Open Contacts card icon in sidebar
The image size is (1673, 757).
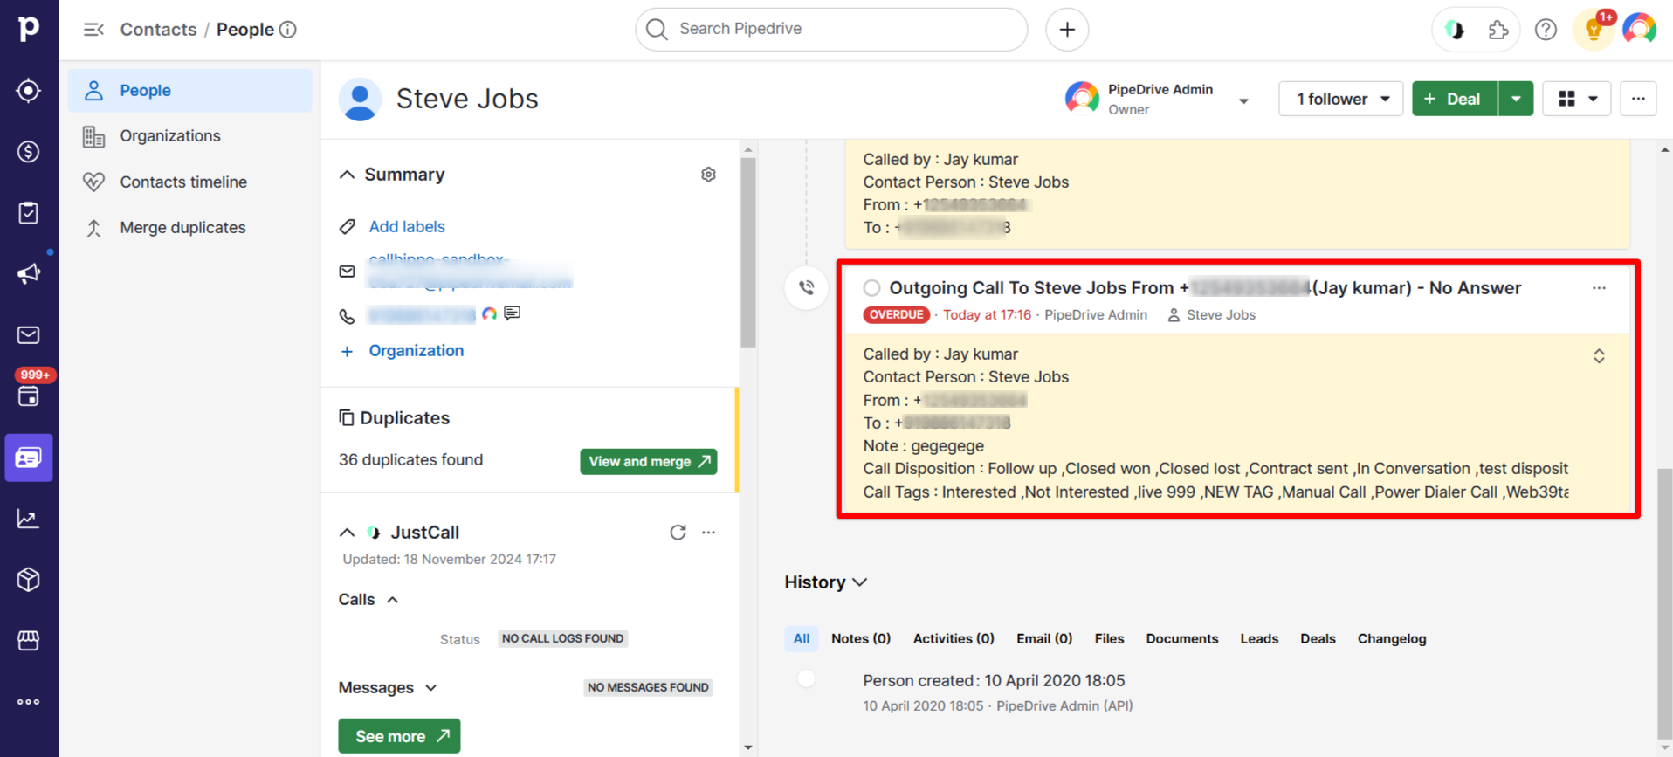coord(29,458)
